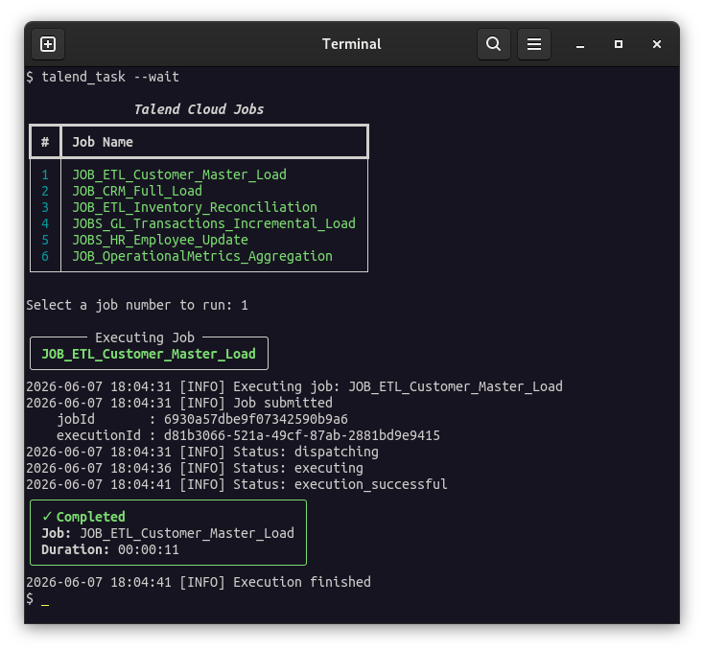Click the # column header
Viewport: 704px width, 651px height.
pos(45,142)
